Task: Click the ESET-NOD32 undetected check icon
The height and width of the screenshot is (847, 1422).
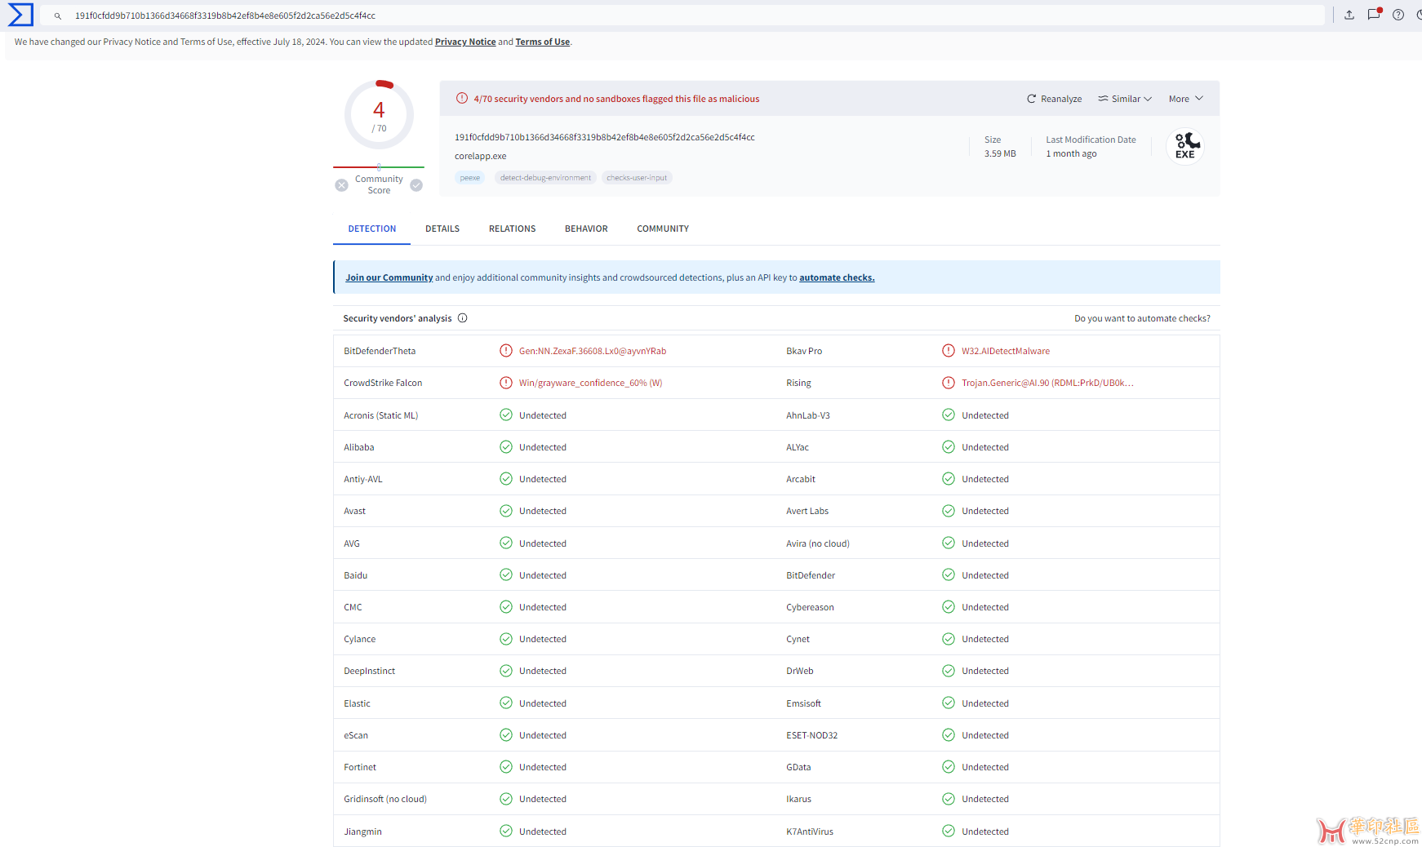Action: 949,734
